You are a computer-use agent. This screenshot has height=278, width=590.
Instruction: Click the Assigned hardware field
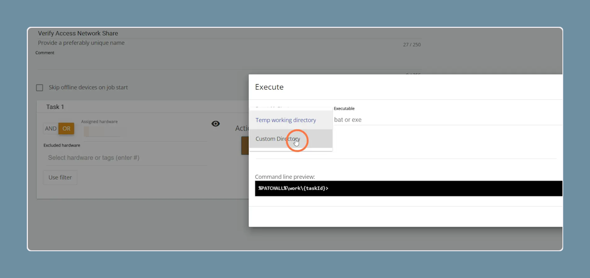click(145, 132)
